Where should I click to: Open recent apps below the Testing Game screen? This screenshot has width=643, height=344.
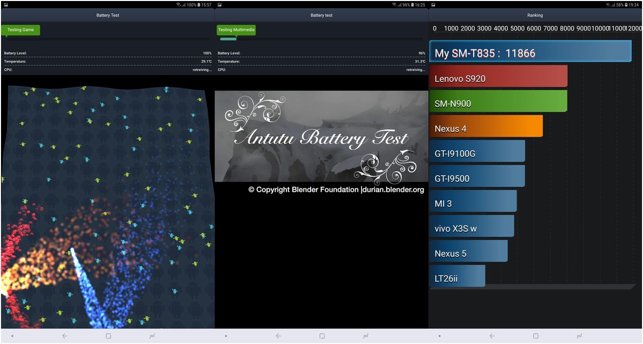(152, 336)
